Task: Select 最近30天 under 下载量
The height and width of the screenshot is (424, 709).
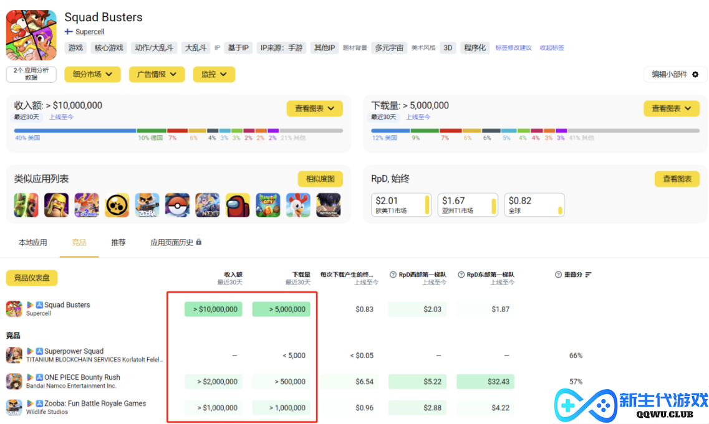Action: pos(383,117)
